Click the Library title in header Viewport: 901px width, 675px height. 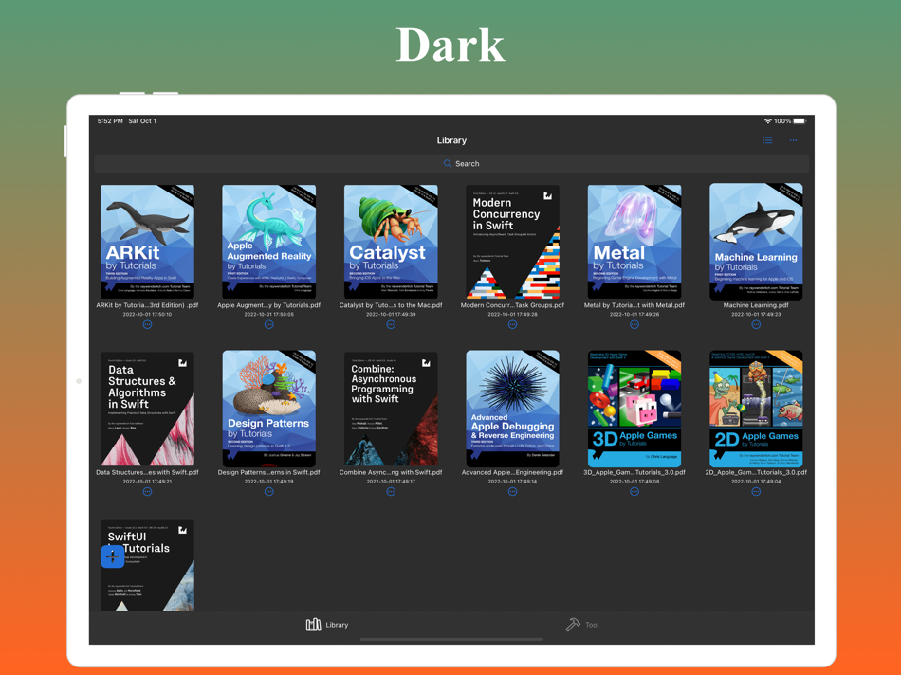451,140
